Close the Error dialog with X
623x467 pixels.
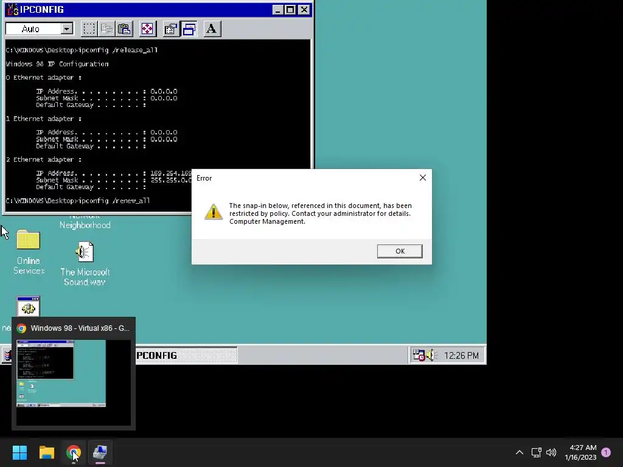423,178
